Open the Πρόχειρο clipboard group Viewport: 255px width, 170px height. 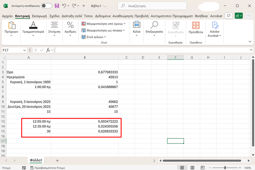(11, 29)
